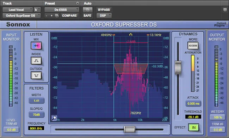Image resolution: width=229 pixels, height=138 pixels.
Task: Toggle the BYPASS button
Action: (x=104, y=10)
